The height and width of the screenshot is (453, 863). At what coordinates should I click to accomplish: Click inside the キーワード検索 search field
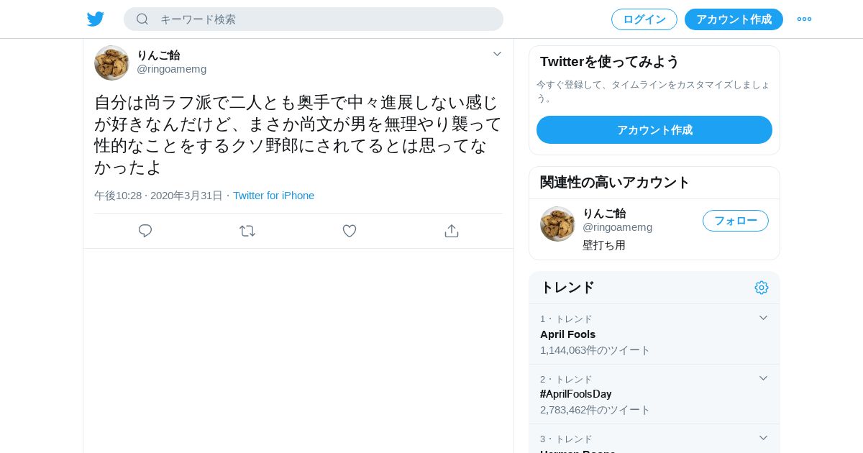pyautogui.click(x=324, y=19)
